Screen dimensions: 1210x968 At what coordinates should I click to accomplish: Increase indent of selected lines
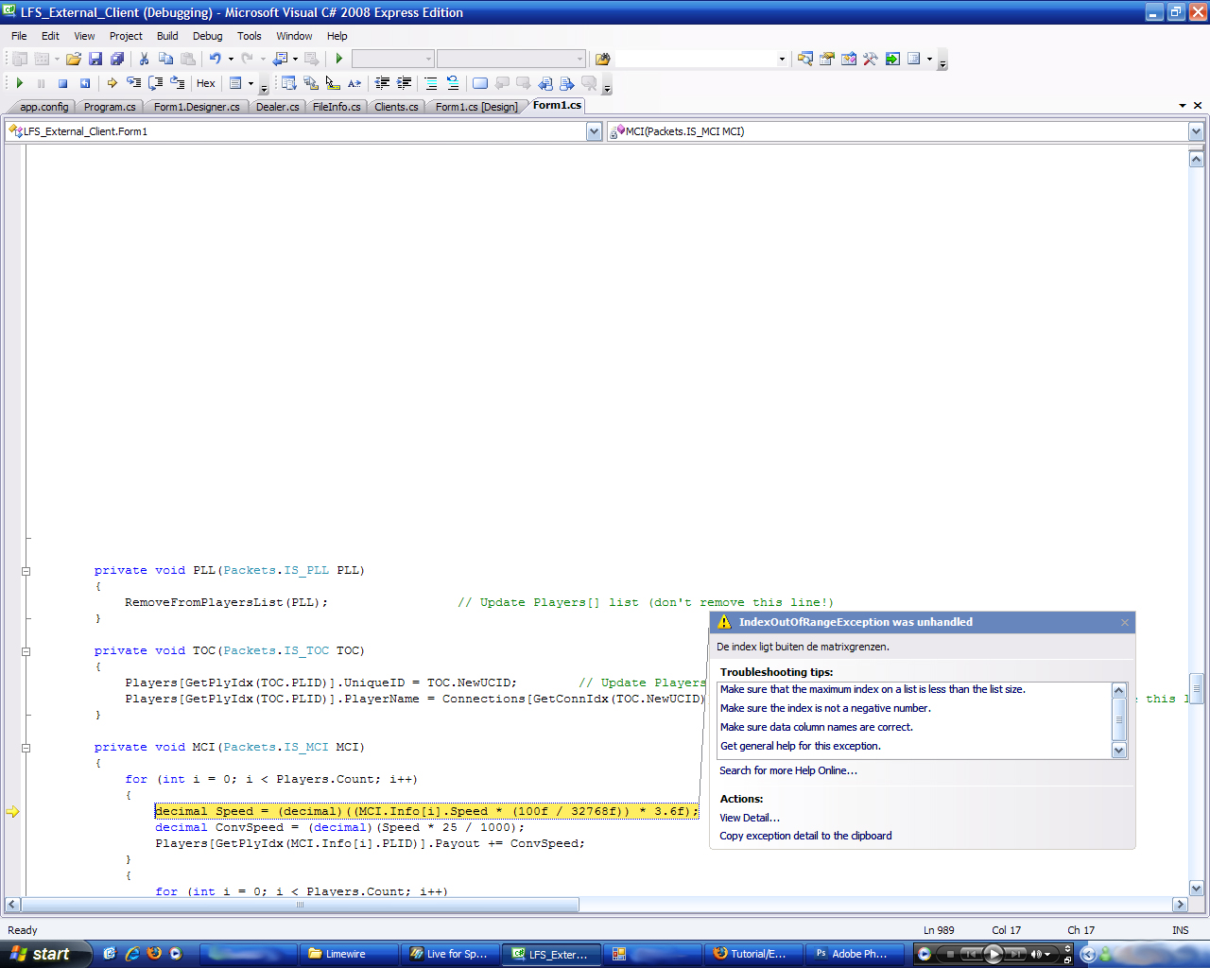tap(404, 83)
